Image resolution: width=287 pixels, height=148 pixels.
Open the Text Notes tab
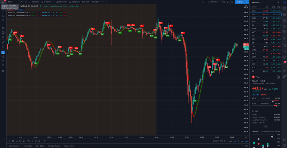(x=28, y=146)
